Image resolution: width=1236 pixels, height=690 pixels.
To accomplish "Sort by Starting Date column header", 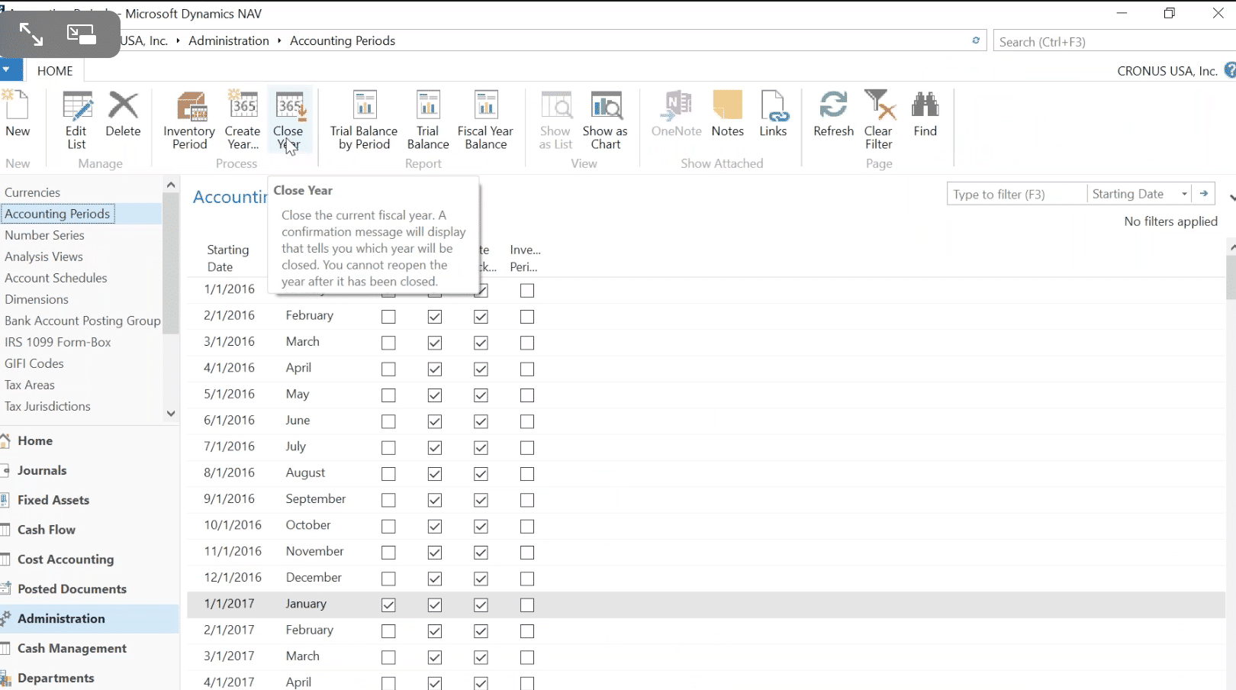I will 228,258.
